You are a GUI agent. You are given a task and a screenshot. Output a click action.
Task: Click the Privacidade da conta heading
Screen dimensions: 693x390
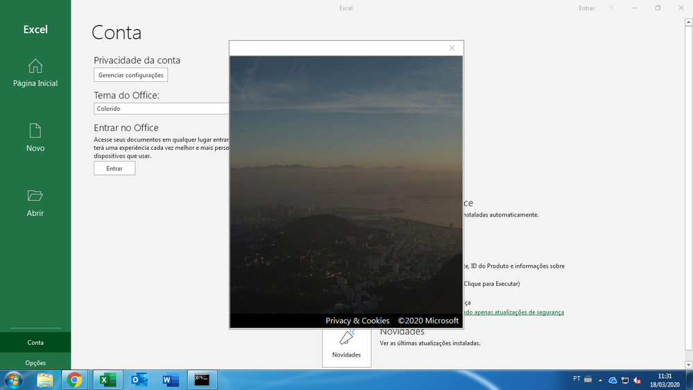point(137,60)
